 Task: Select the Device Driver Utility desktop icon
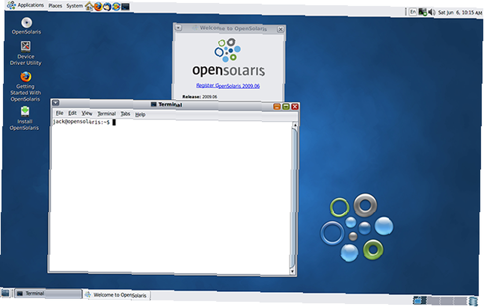tap(26, 53)
